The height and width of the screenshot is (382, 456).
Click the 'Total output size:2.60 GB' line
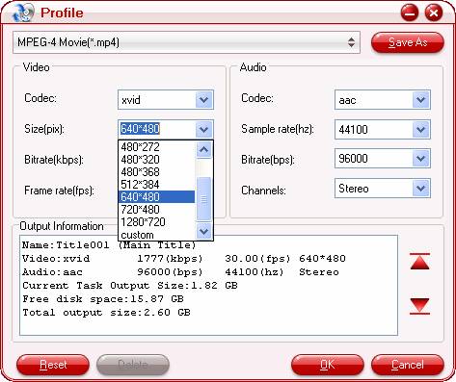coord(106,313)
